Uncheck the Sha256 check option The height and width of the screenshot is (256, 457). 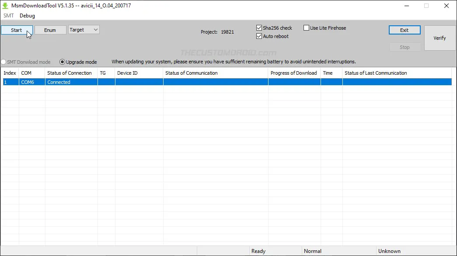259,28
